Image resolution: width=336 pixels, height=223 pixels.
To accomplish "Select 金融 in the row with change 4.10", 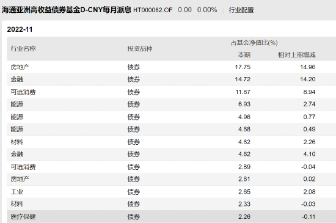I will click(x=17, y=154).
